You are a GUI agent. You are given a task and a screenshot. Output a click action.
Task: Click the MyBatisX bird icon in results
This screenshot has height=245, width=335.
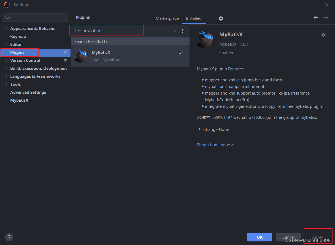(x=81, y=56)
